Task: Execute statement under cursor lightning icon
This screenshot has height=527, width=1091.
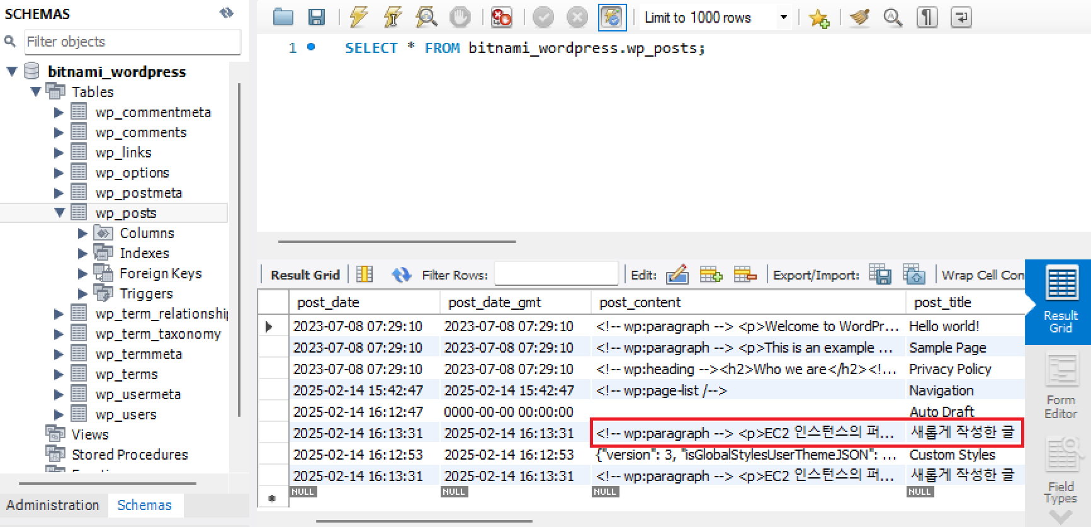Action: pyautogui.click(x=393, y=17)
